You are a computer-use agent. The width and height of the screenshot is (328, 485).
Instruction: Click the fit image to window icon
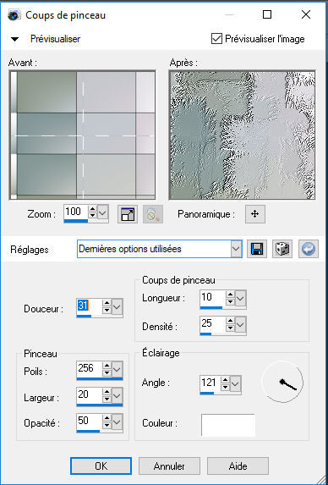click(128, 214)
